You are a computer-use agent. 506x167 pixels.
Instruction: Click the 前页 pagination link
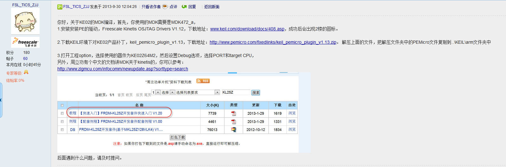pos(129,95)
